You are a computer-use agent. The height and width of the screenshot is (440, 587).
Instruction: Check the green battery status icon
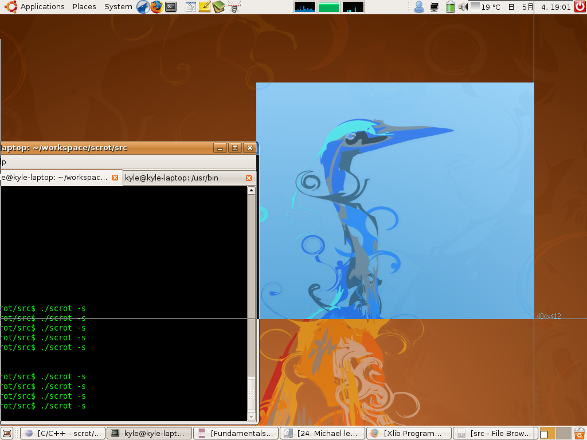(451, 7)
